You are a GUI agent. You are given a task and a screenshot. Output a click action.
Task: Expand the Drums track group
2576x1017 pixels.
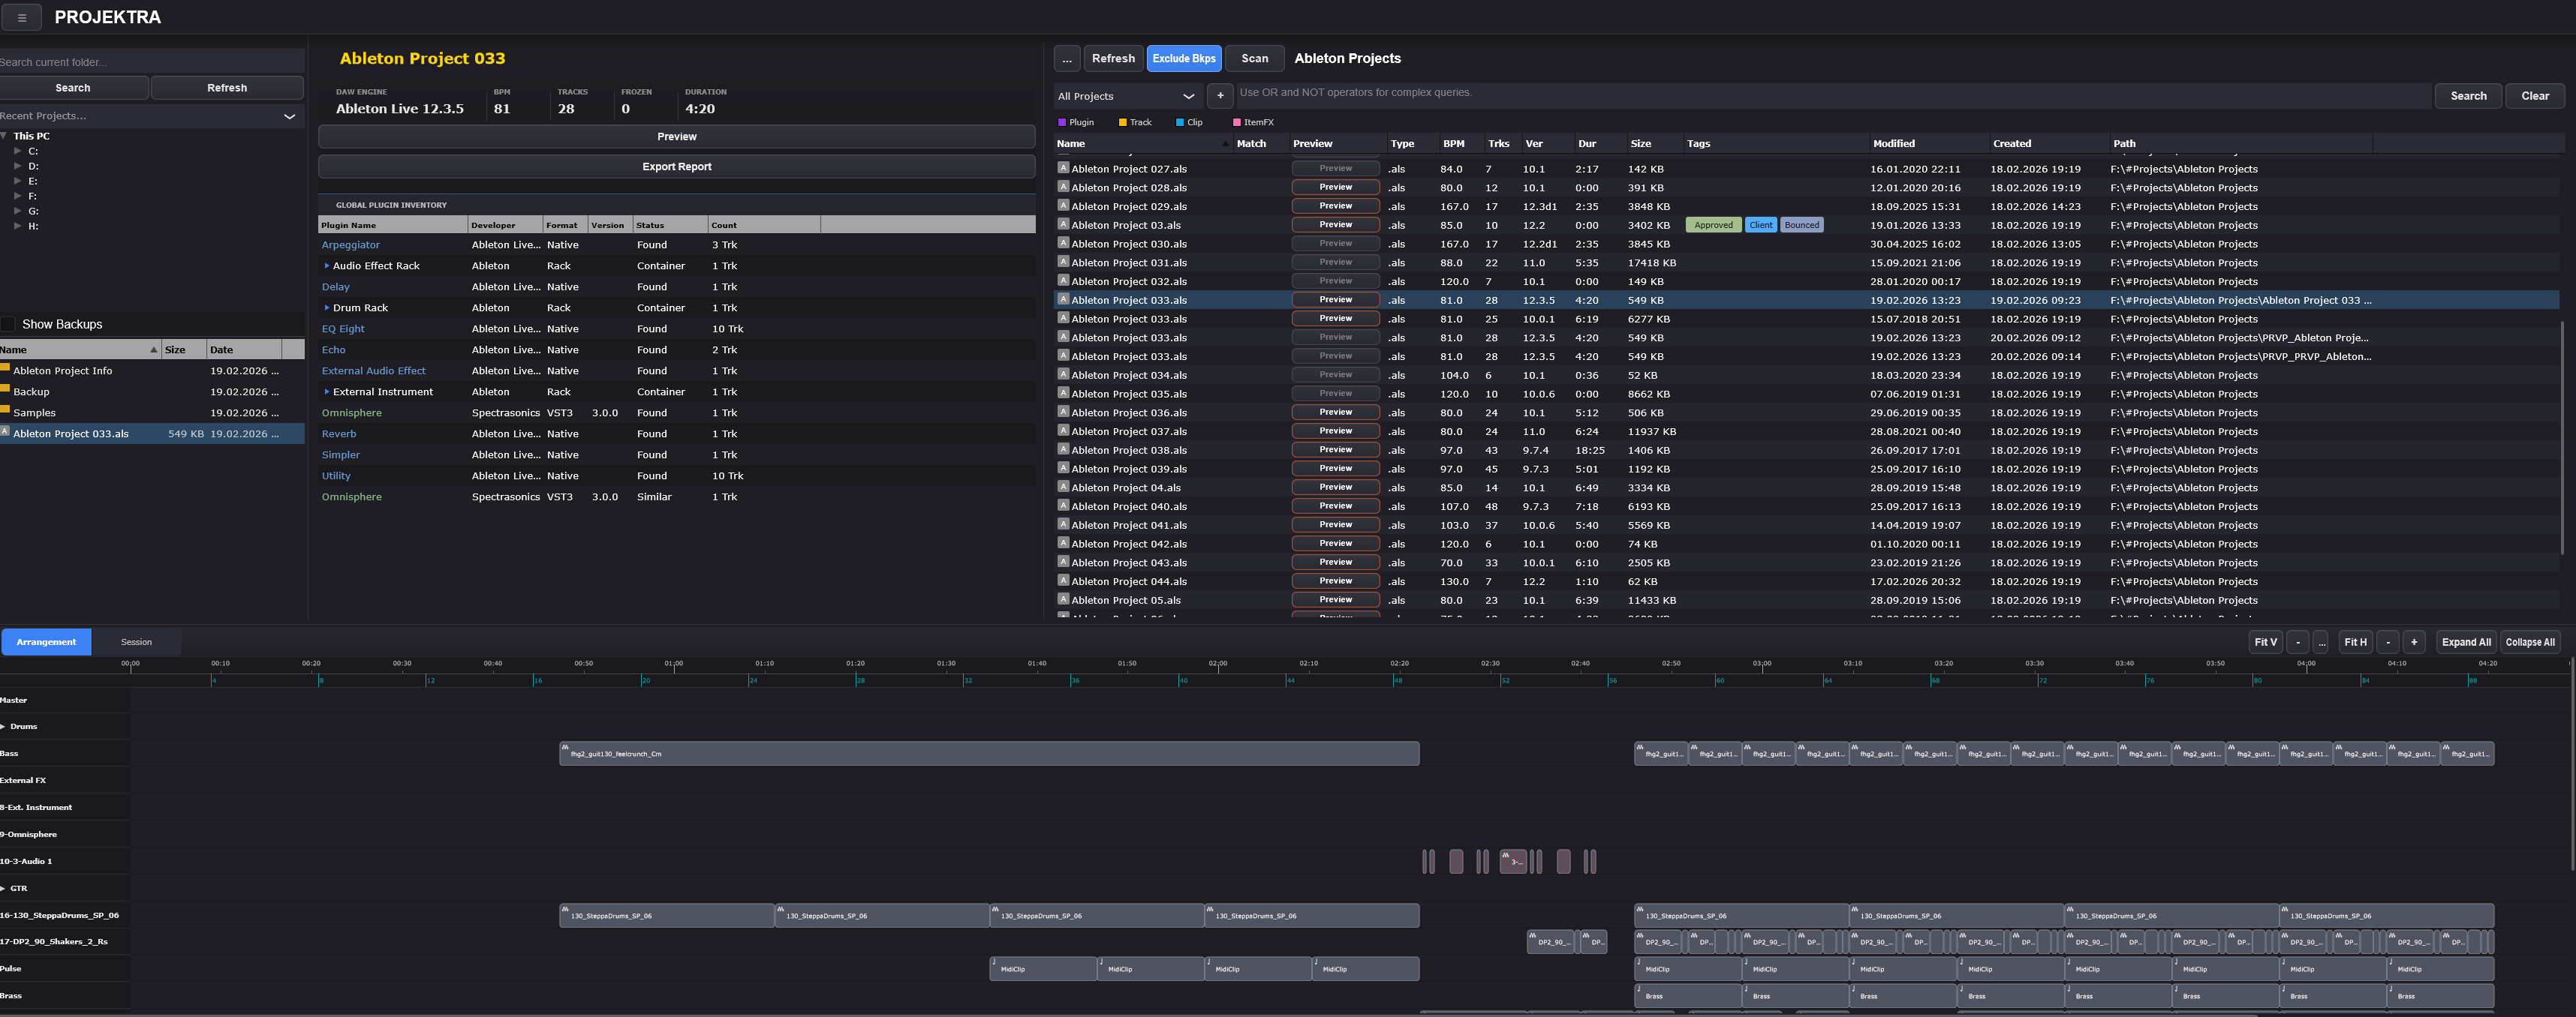3,726
